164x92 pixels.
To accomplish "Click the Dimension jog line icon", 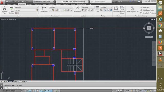I will [x=71, y=10].
